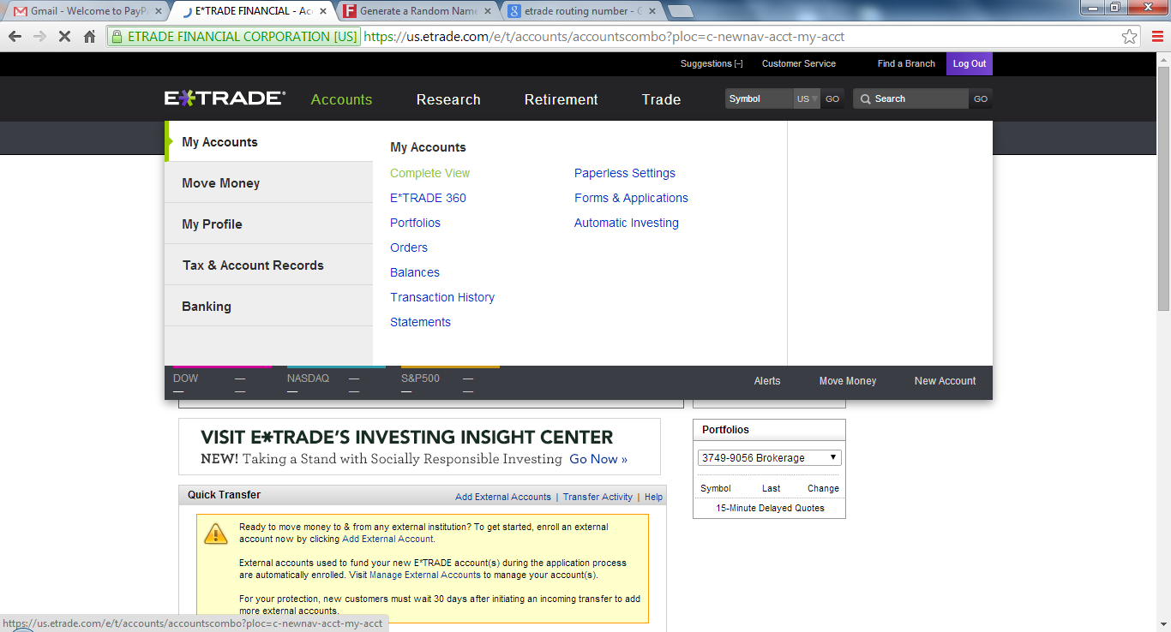Open the browser home page icon
Viewport: 1171px width, 632px height.
(89, 37)
